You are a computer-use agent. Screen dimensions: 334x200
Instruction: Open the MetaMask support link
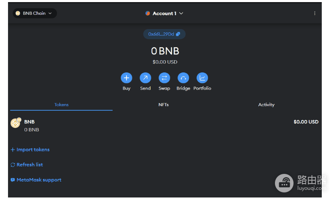coord(36,180)
